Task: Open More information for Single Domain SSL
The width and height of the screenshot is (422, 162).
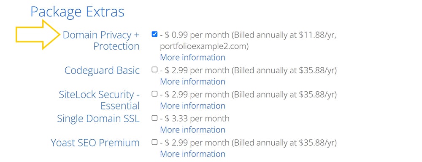Action: tap(193, 130)
